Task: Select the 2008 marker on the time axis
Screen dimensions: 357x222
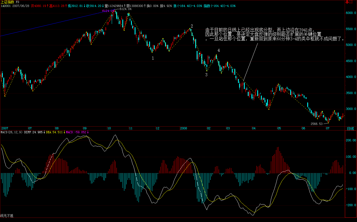Action: coord(184,129)
